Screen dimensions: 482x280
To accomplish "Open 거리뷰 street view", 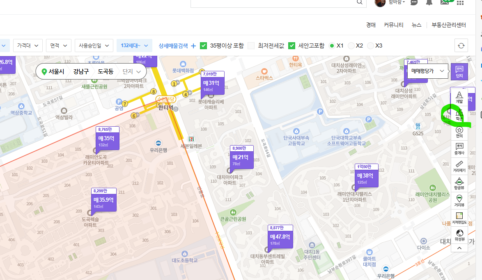I will [x=459, y=201].
